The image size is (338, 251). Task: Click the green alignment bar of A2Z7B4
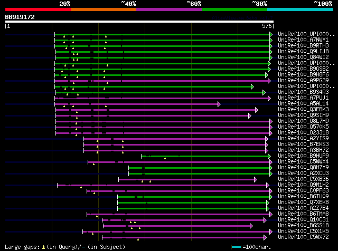click(192, 209)
